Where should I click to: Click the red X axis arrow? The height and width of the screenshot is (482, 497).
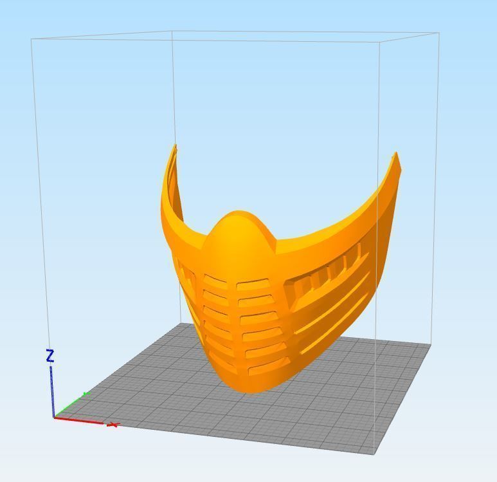pyautogui.click(x=86, y=422)
